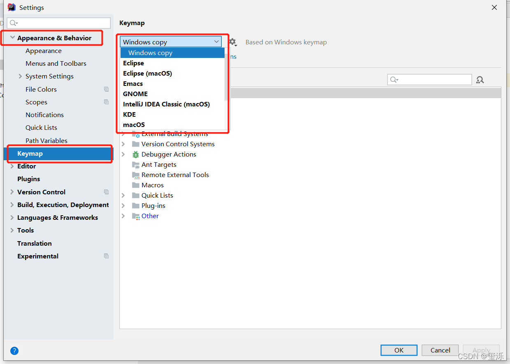Select KDE keymap option
510x364 pixels.
[172, 115]
